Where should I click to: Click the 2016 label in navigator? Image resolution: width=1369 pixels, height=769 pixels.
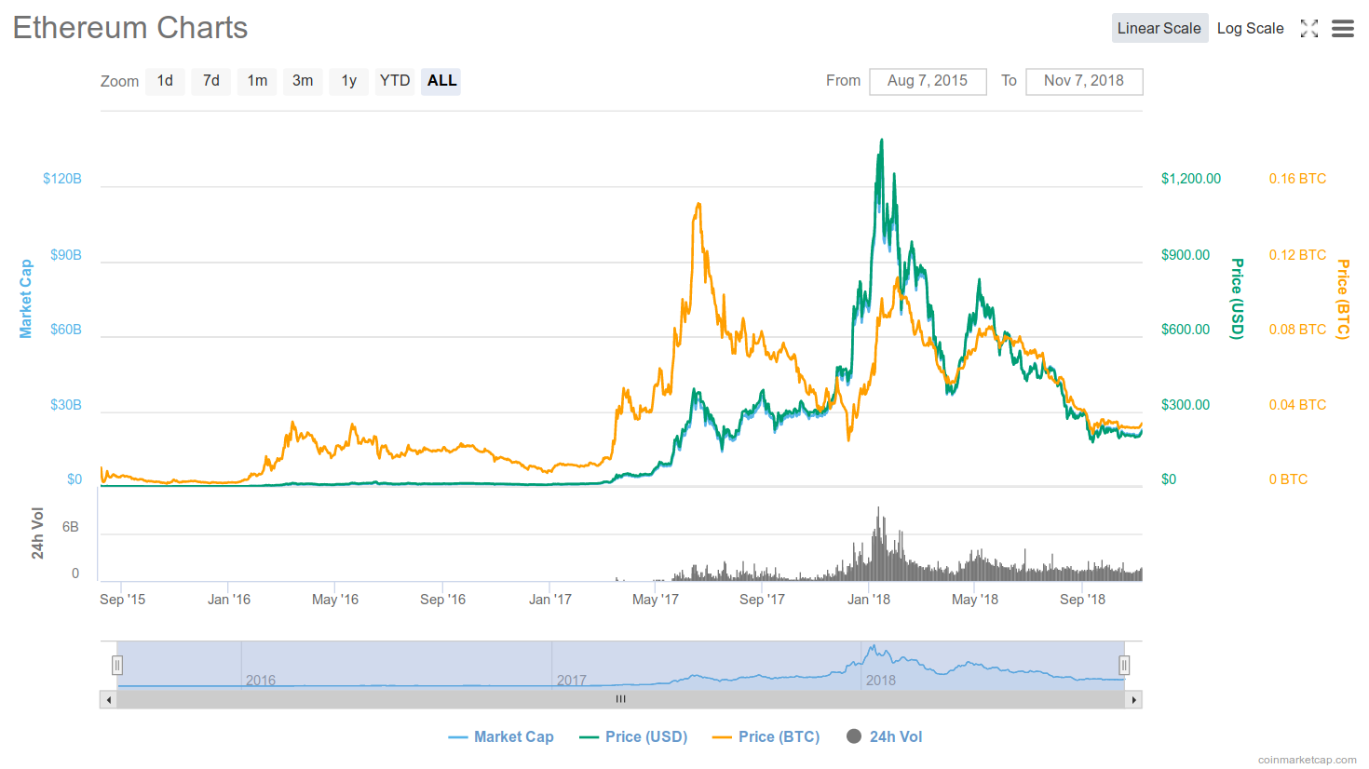pos(261,681)
